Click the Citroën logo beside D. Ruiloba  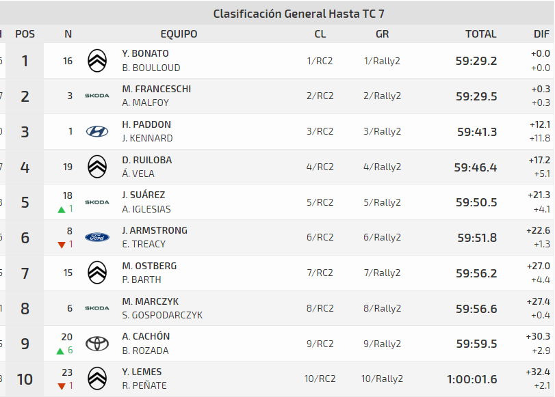coord(97,167)
